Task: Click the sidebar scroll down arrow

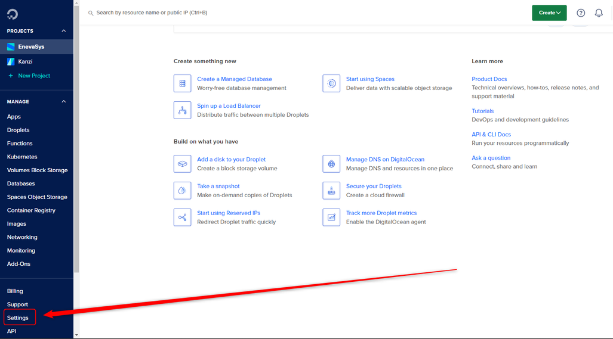Action: point(76,335)
